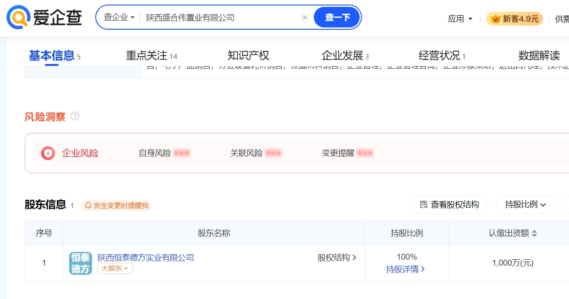Open the 查企业 search type dropdown
This screenshot has width=569, height=299.
(x=119, y=17)
